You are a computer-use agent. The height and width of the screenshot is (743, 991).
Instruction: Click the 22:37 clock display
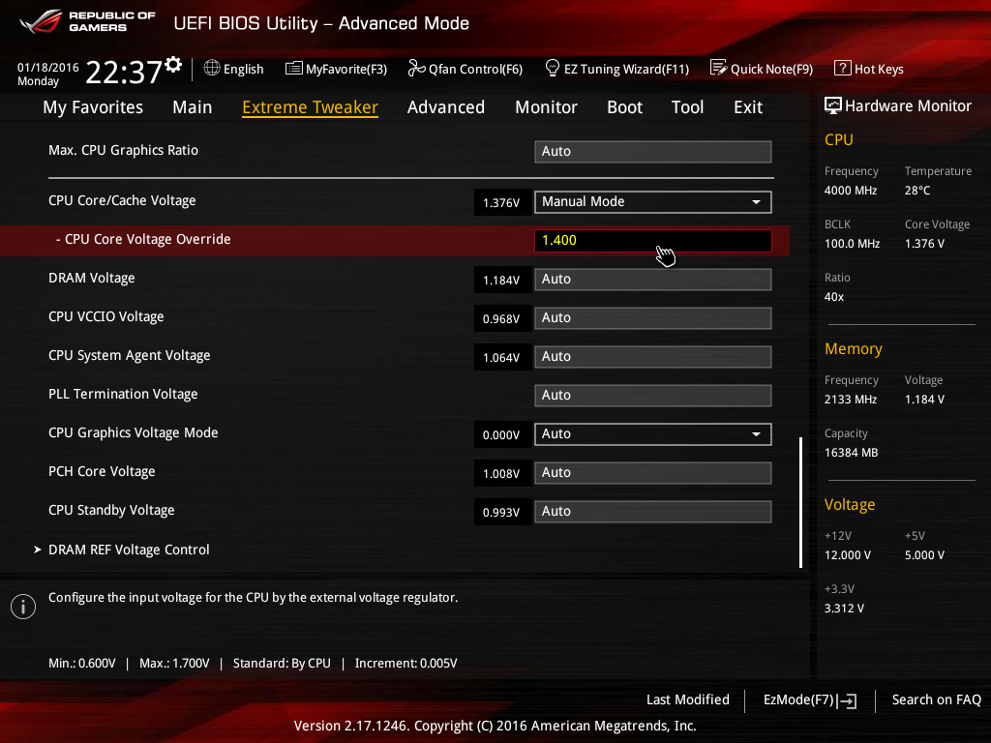coord(124,72)
